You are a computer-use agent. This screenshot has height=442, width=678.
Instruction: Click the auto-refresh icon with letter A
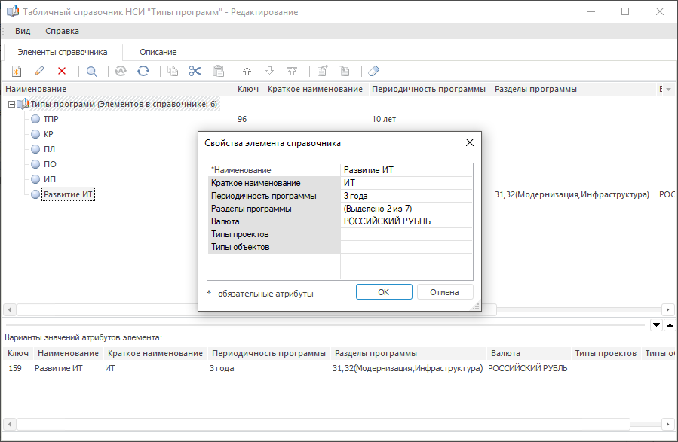pyautogui.click(x=121, y=71)
